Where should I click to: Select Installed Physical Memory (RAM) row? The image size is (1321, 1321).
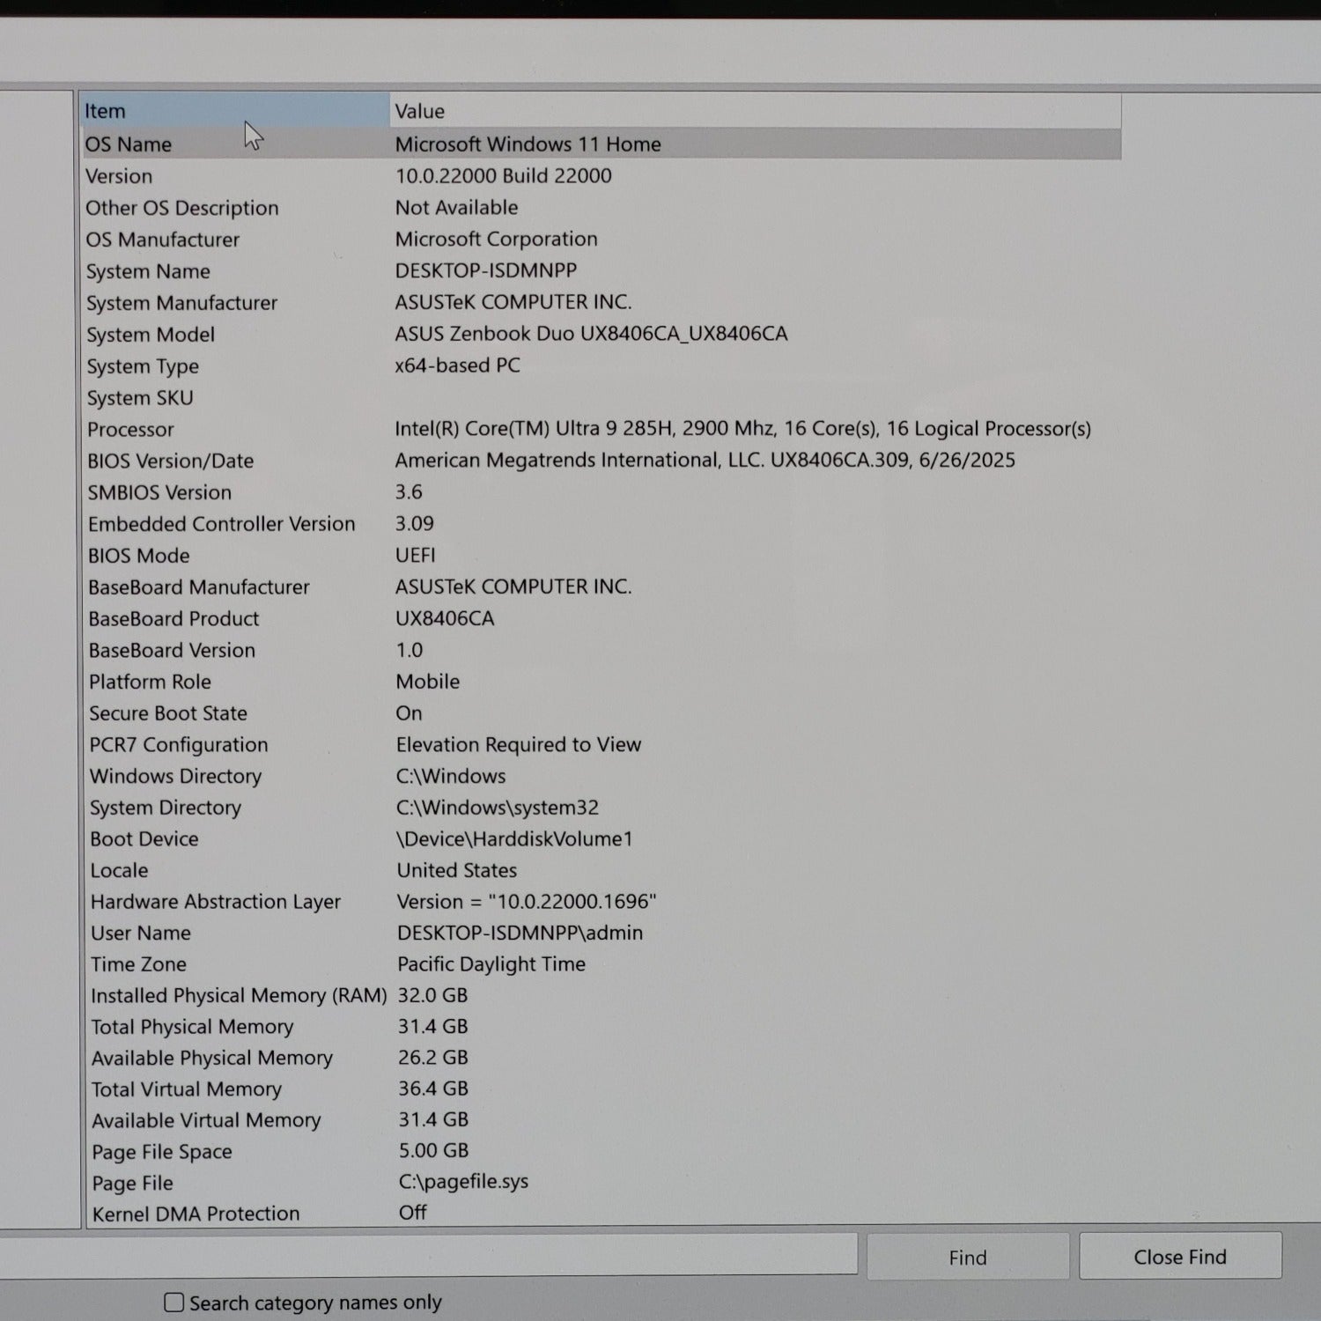[x=238, y=995]
